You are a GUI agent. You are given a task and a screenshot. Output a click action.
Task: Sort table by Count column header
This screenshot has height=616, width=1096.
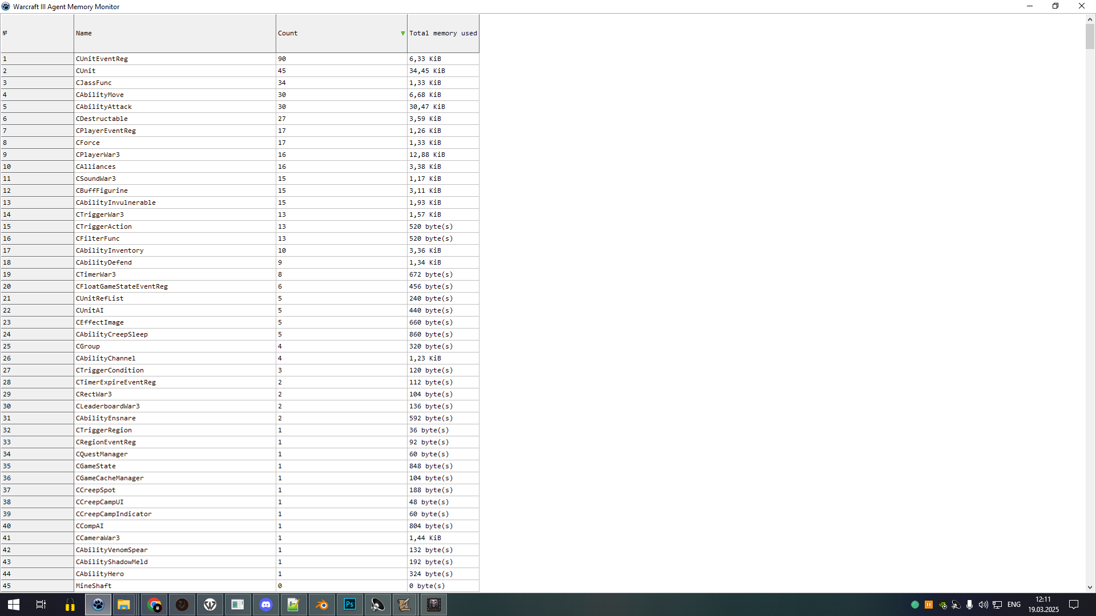coord(341,33)
